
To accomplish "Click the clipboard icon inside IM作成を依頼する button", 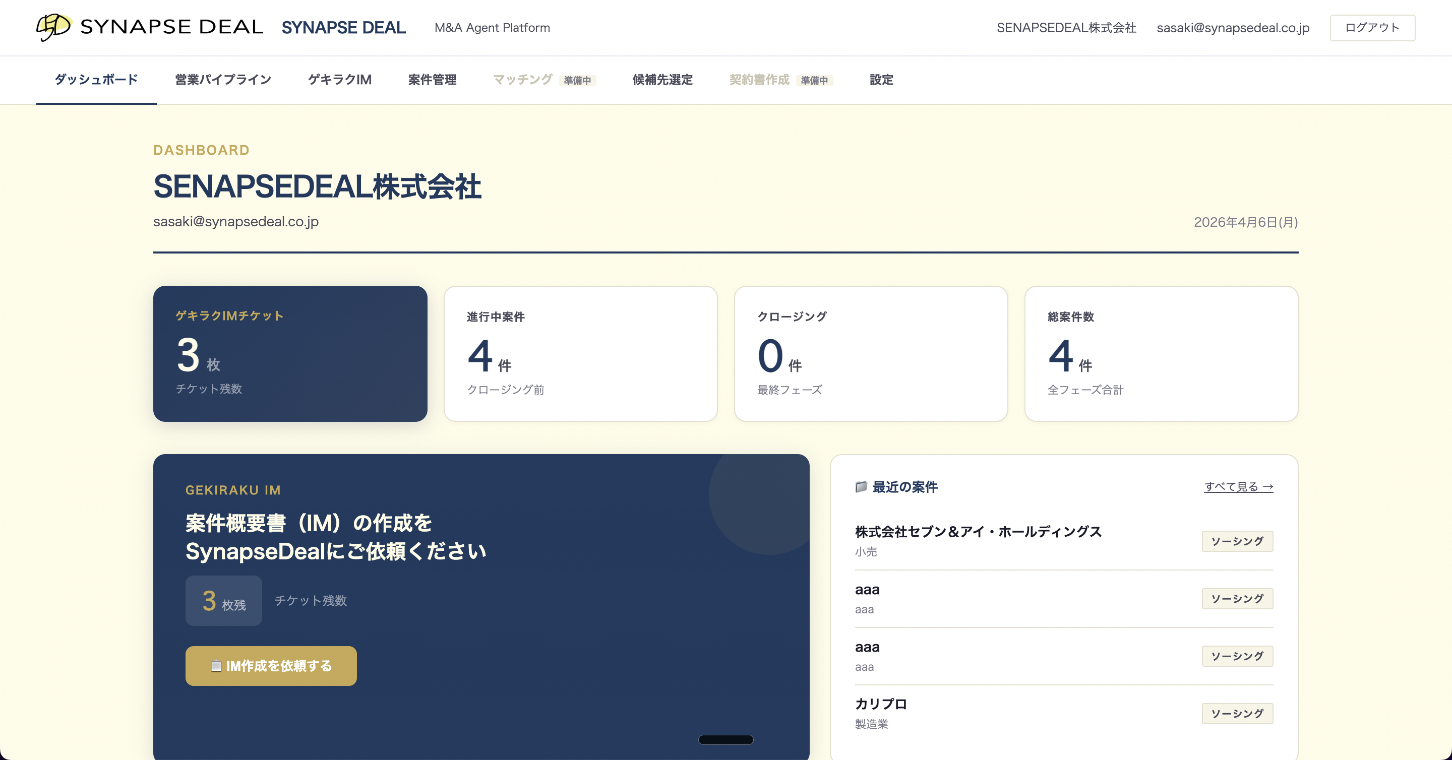I will (x=217, y=665).
